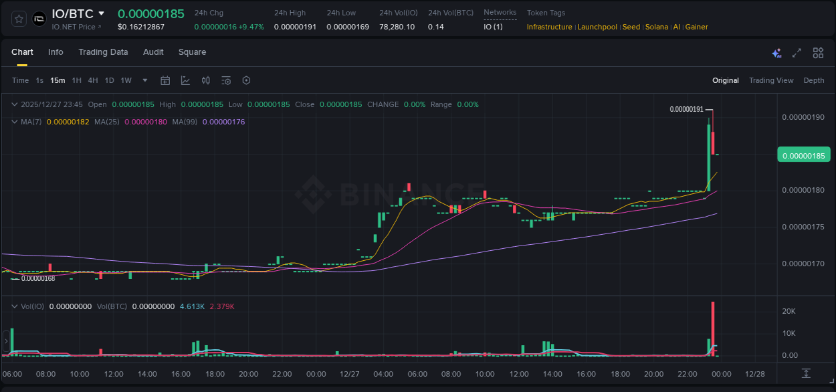
Task: Open the Launchpool token tag link
Action: [x=597, y=27]
